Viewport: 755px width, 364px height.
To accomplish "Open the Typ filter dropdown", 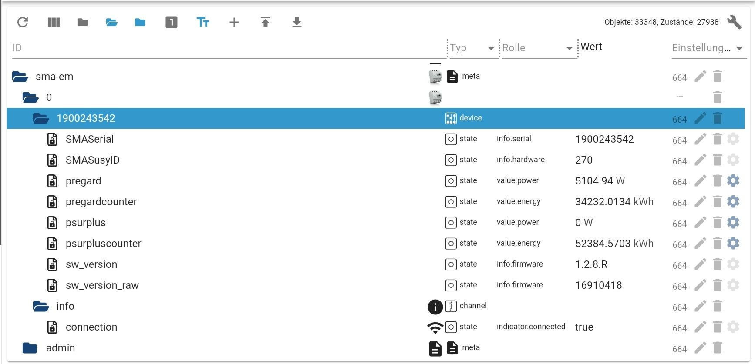I will 491,48.
